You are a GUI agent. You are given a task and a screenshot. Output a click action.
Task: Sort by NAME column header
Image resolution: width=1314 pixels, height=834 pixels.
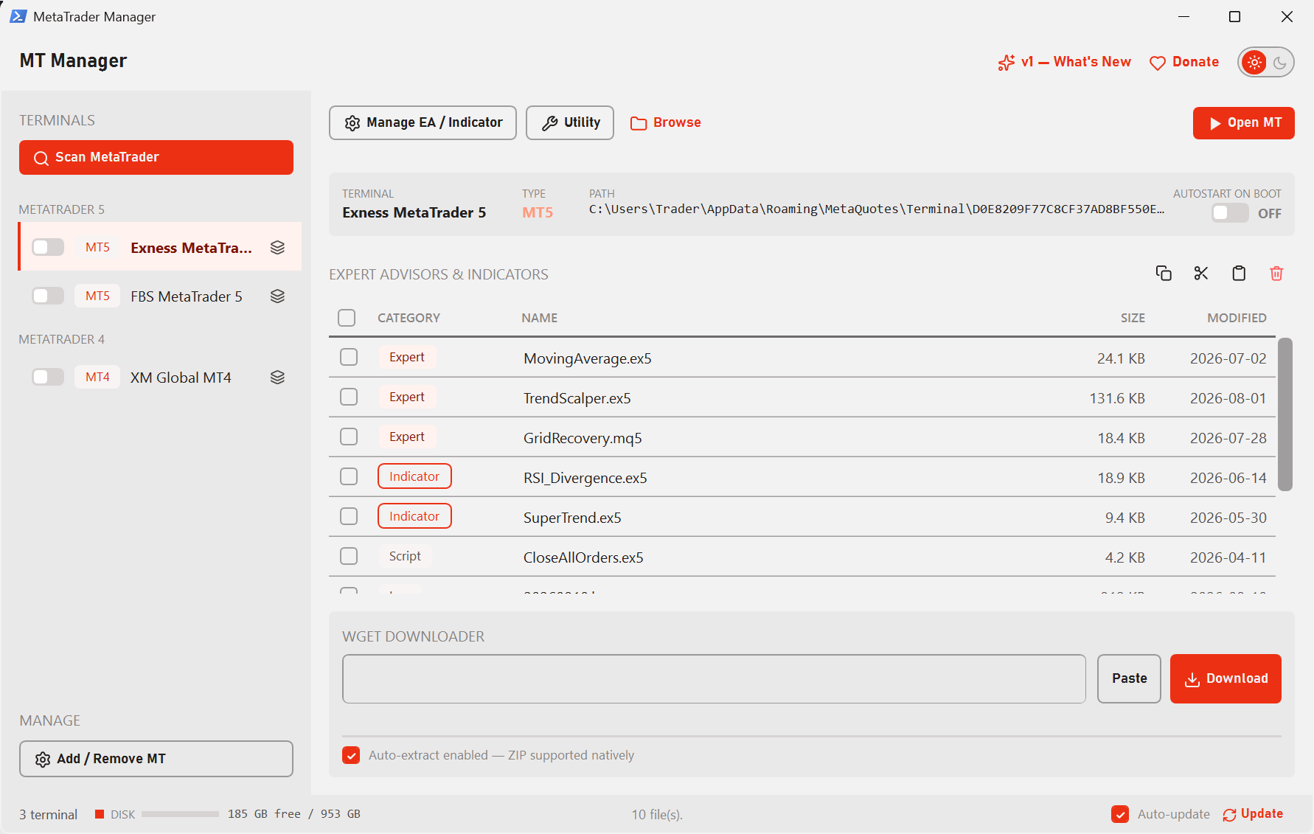(539, 318)
